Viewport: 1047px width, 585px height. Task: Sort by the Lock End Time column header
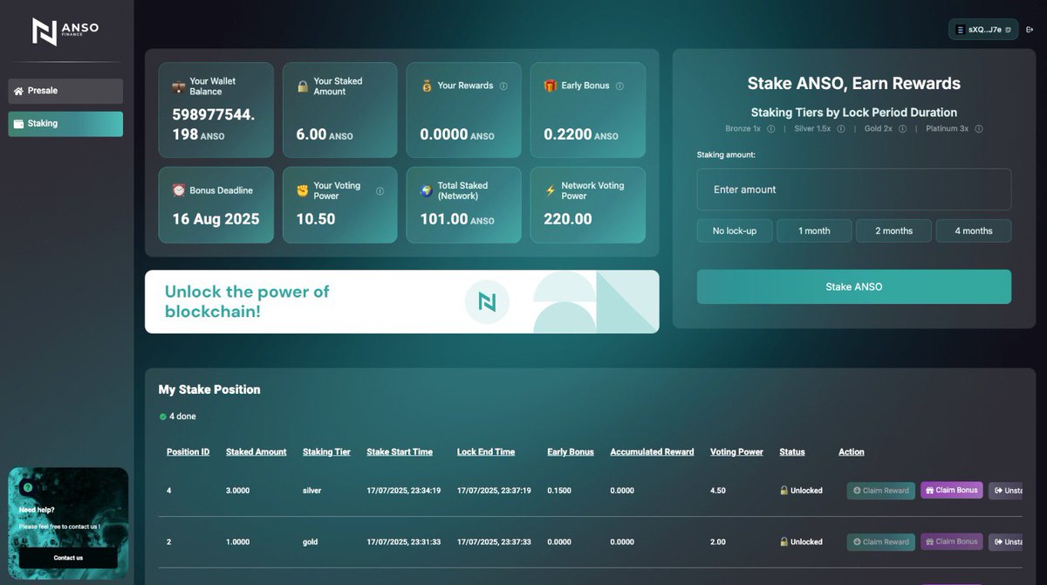click(x=486, y=452)
